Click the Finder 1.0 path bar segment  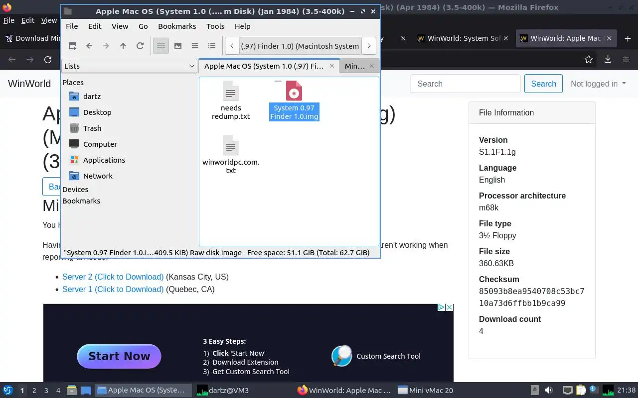300,46
